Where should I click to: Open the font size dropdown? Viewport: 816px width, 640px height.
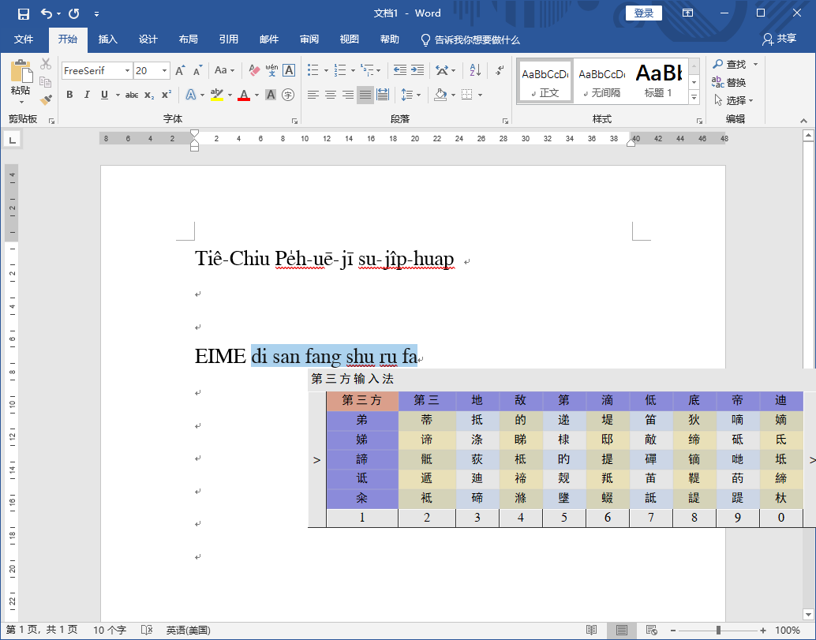(164, 70)
